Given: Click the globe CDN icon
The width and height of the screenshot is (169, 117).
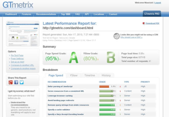Looking at the screenshot, I should pyautogui.click(x=117, y=36).
